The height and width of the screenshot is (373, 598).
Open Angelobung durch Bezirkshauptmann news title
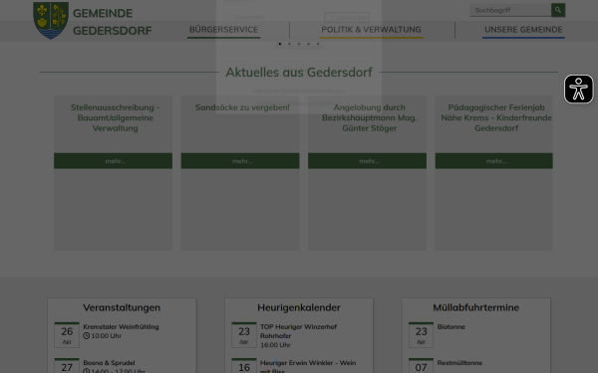tap(369, 117)
